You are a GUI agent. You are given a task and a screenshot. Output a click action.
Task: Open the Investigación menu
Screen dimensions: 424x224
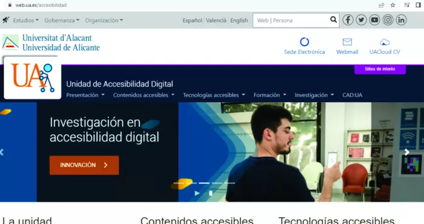pos(314,95)
